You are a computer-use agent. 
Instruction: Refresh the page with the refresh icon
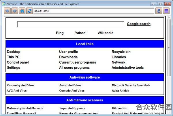coord(29,11)
